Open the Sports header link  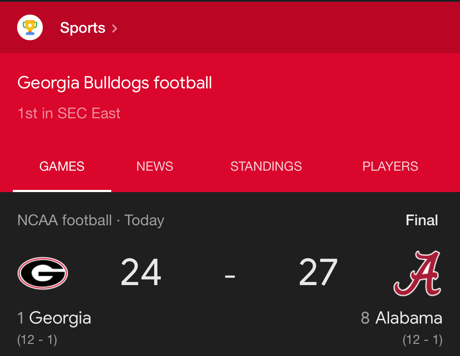coord(82,28)
